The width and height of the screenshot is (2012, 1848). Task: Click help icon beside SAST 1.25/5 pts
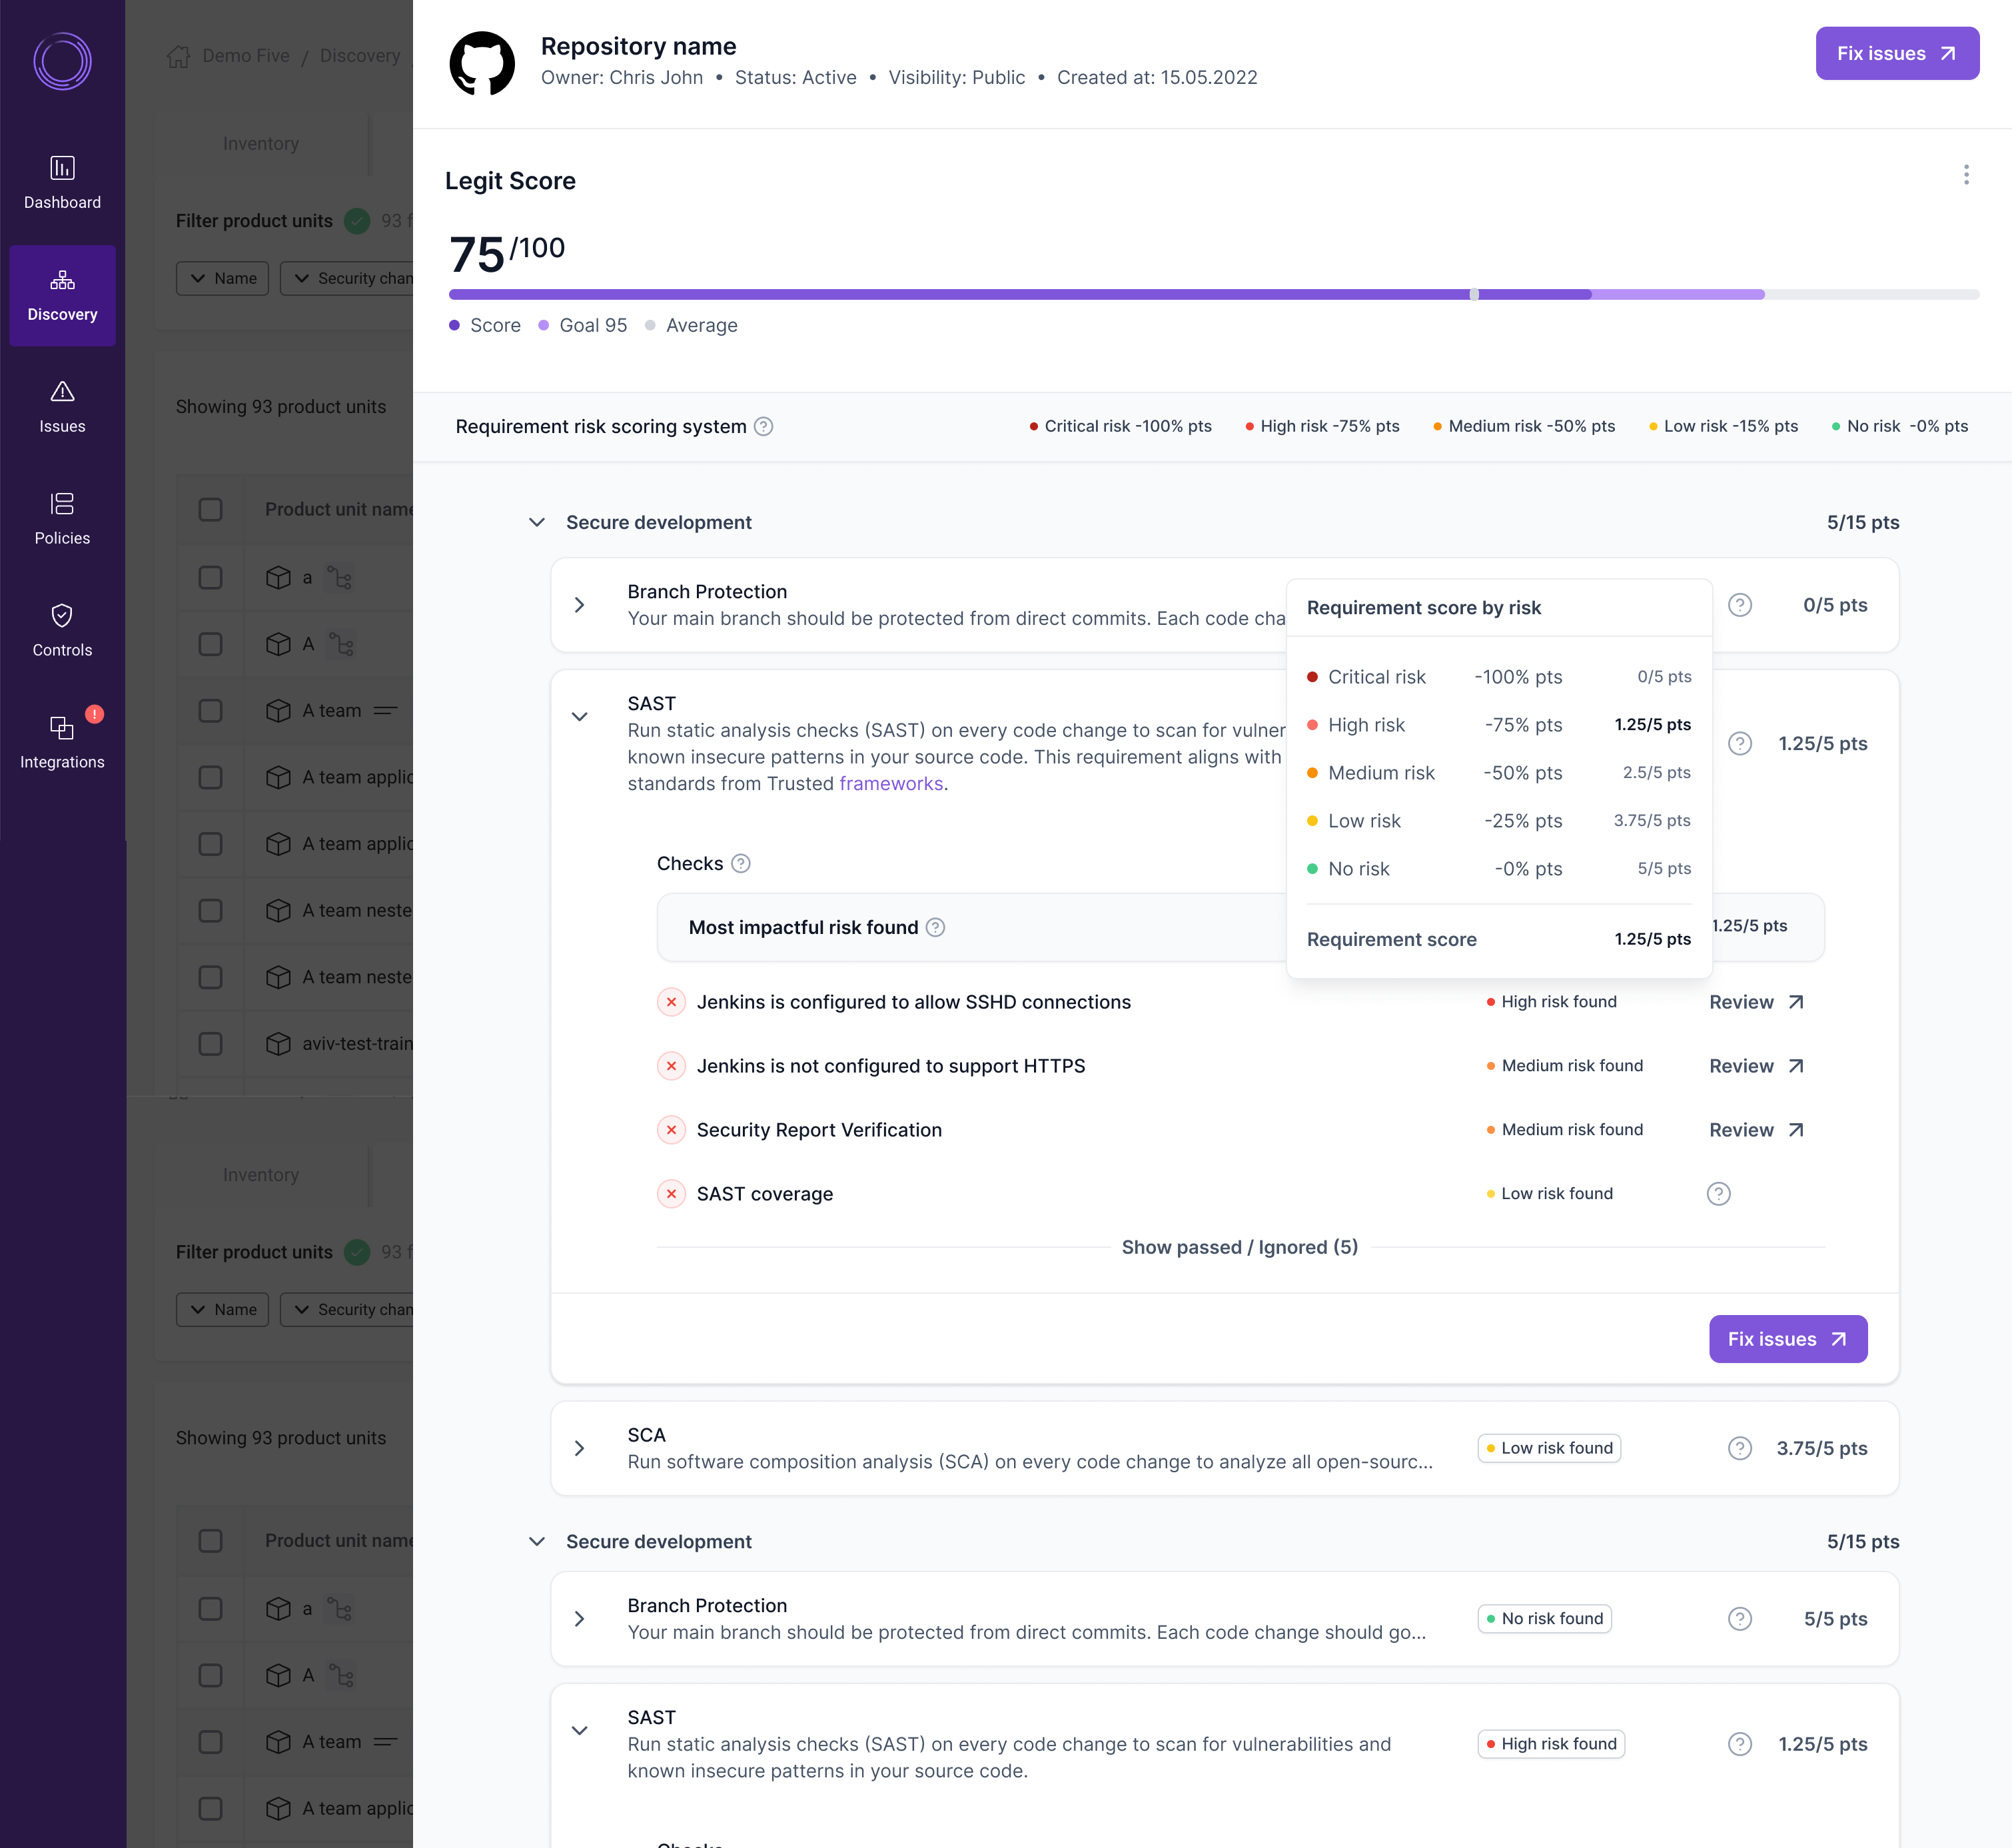coord(1740,743)
